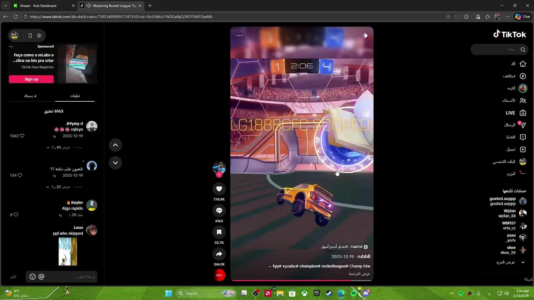Expand 37 replies under second comment
This screenshot has height=300, width=534.
point(58,187)
